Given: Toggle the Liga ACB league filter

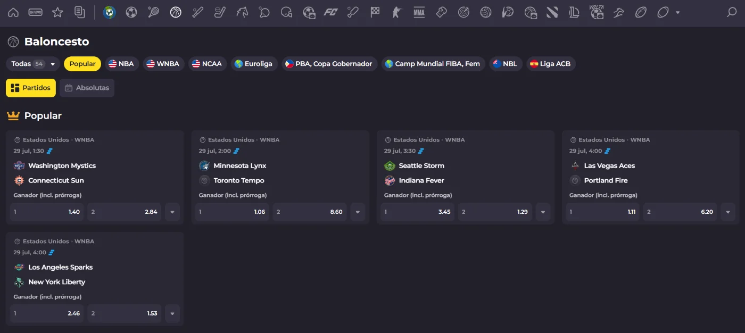Looking at the screenshot, I should pyautogui.click(x=551, y=64).
